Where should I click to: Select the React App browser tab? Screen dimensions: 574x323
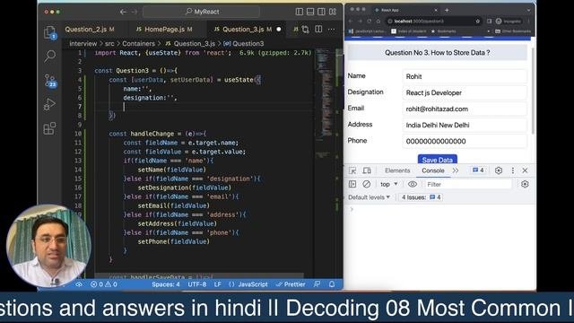[406, 10]
